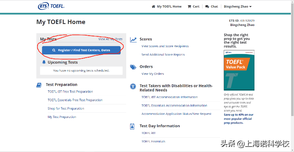Click Register / Find Test Centers, Dates button
The height and width of the screenshot is (152, 294).
point(81,50)
